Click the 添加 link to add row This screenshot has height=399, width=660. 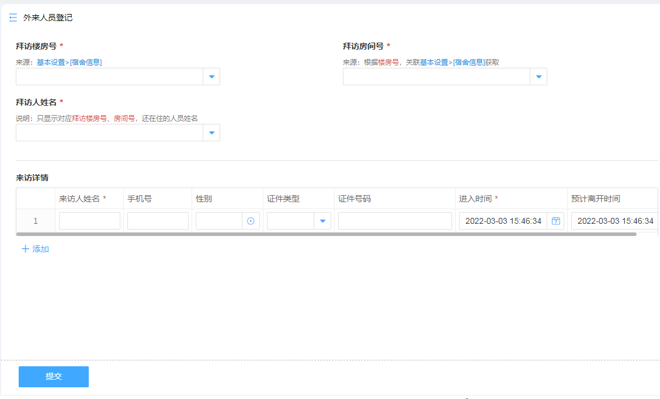41,249
